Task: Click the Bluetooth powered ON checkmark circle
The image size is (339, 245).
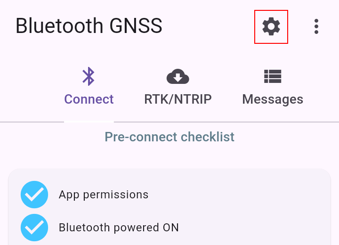Action: pos(34,228)
